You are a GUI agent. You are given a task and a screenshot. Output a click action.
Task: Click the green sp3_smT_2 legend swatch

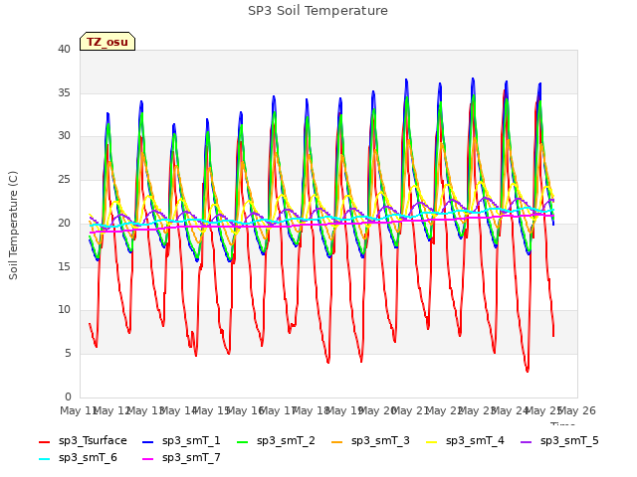[x=243, y=441]
